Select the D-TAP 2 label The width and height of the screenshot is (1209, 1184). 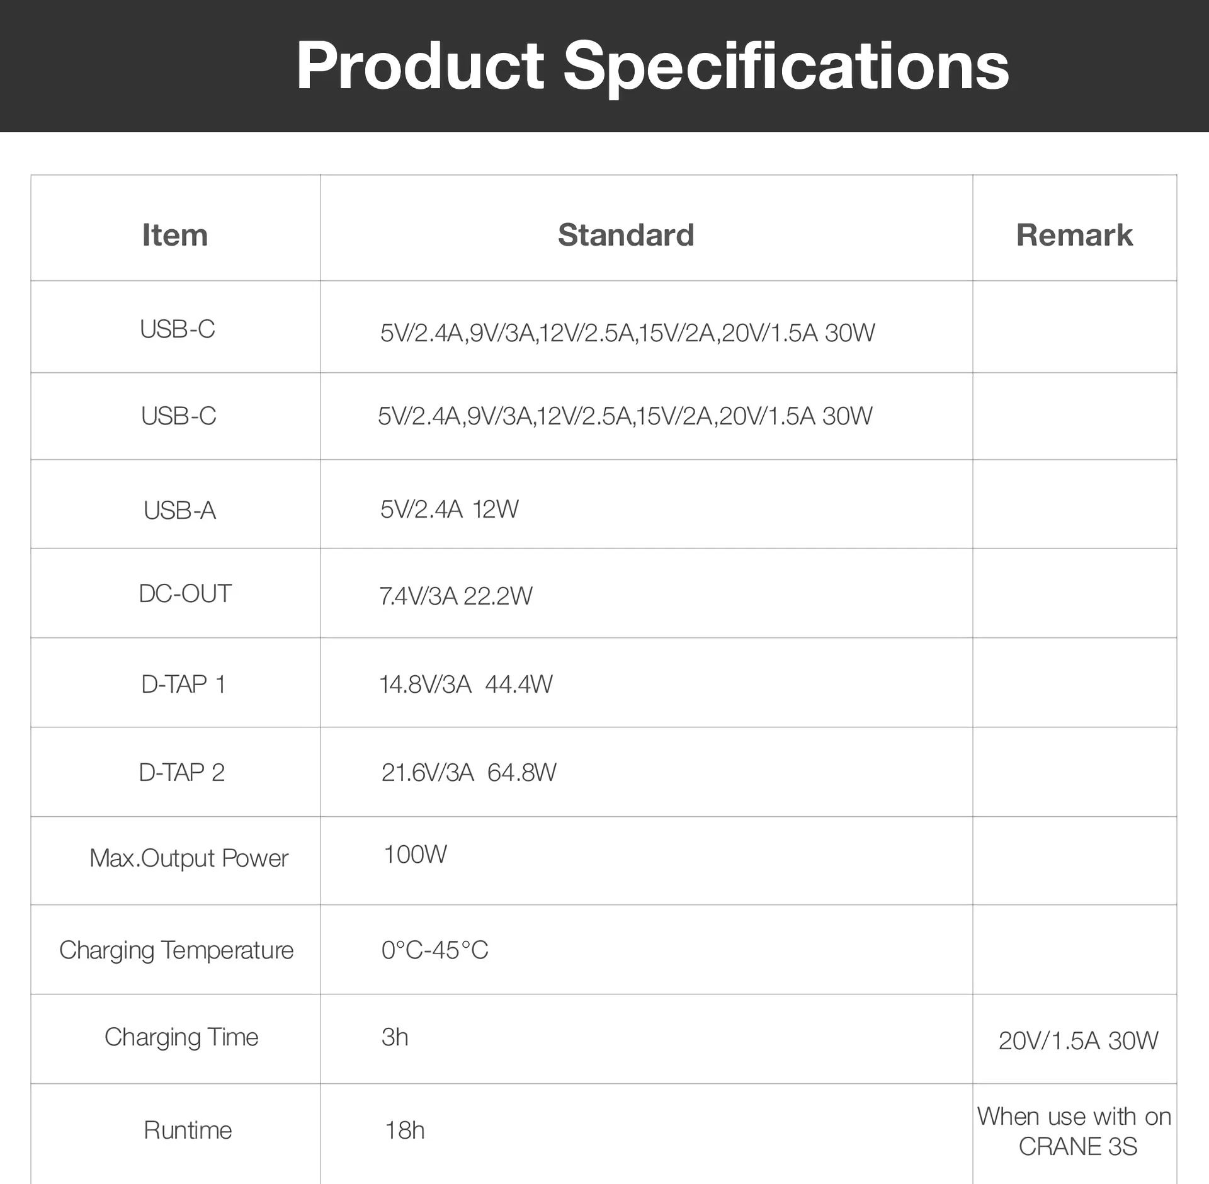pos(182,772)
